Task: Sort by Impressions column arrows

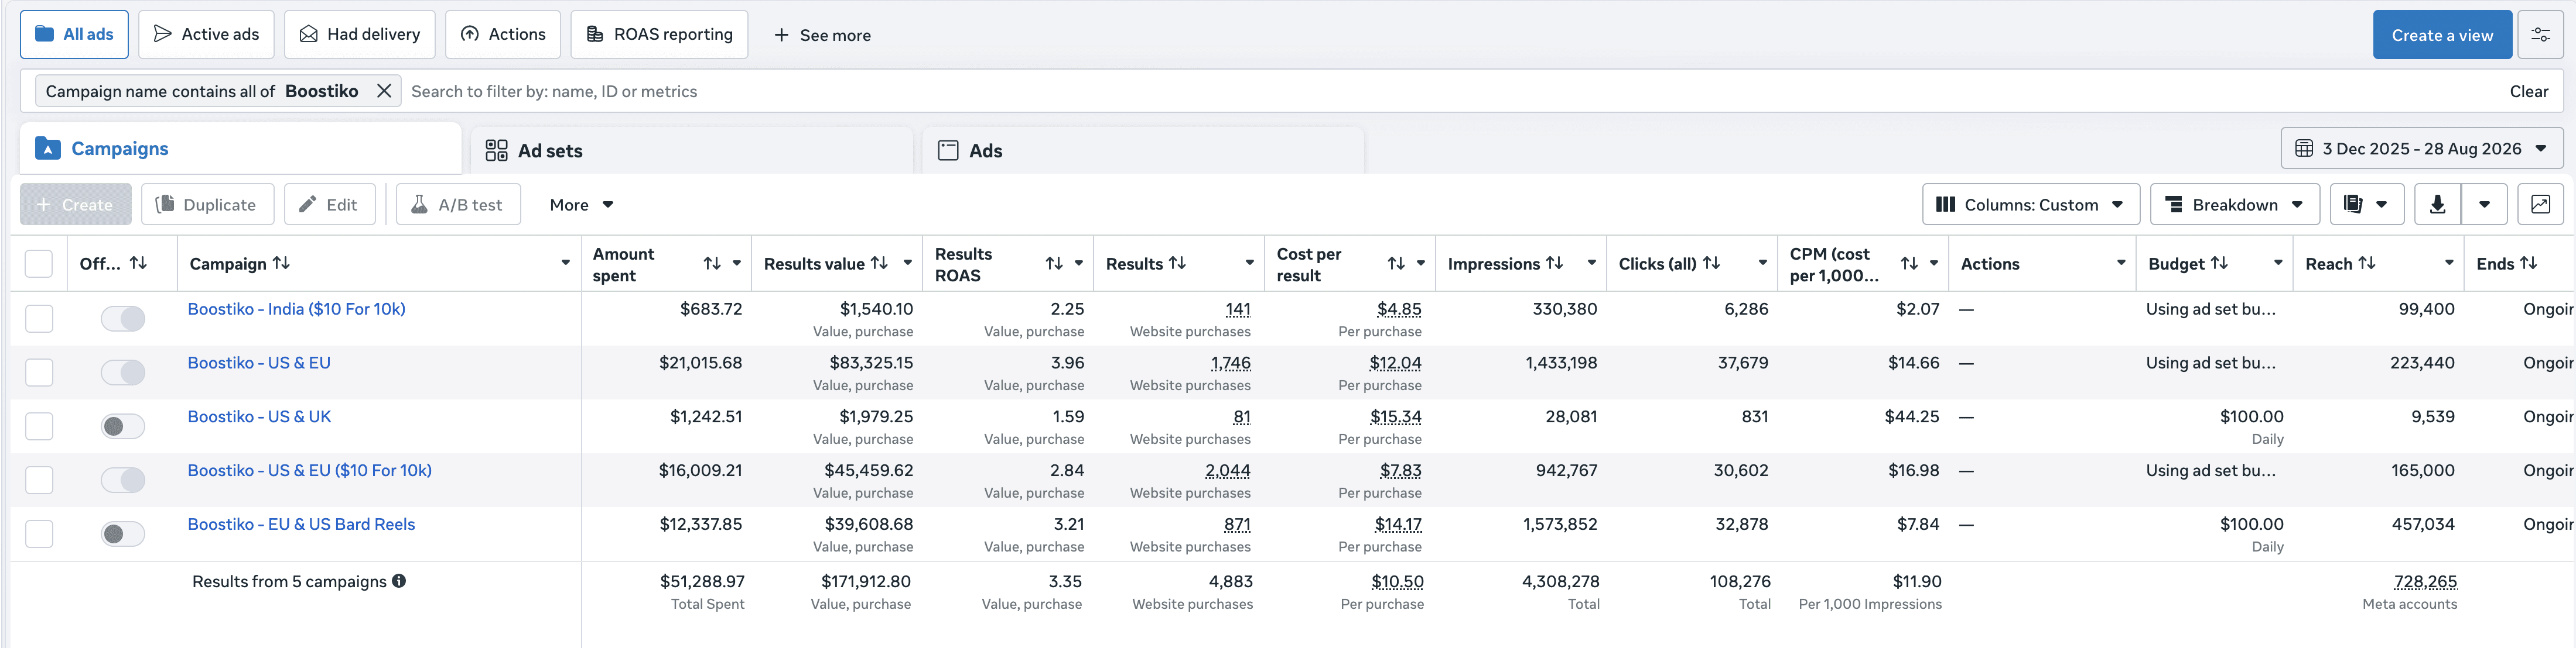Action: click(1554, 263)
